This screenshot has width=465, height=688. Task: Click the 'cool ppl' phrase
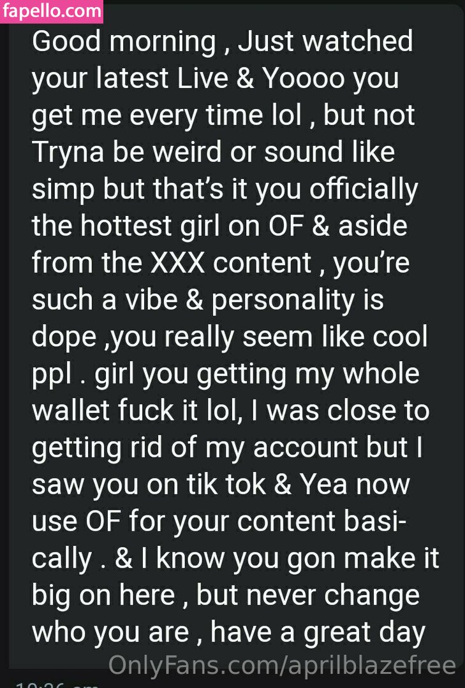pos(230,355)
